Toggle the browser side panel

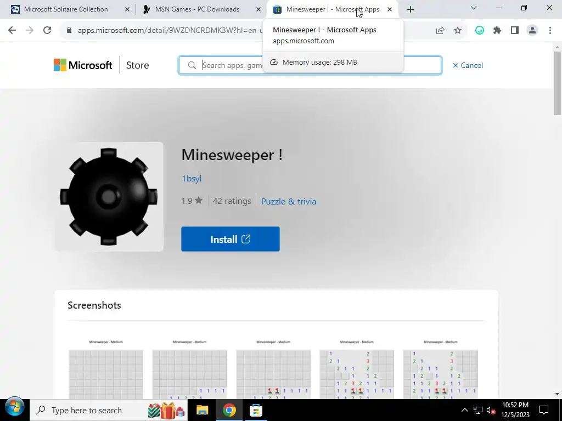(515, 31)
